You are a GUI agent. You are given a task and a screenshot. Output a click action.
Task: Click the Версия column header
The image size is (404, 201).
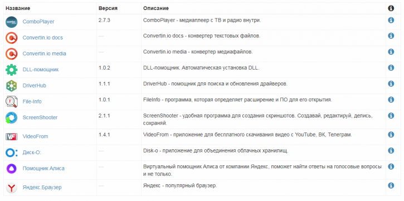(108, 8)
